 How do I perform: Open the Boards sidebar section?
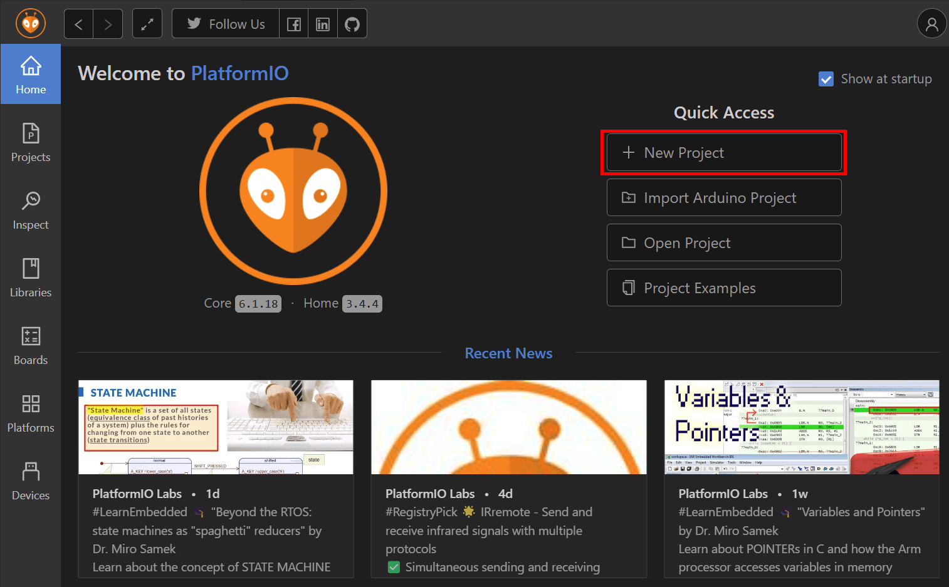coord(31,346)
